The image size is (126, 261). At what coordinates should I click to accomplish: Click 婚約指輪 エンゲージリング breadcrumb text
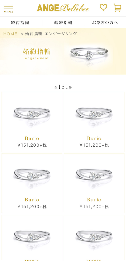click(51, 34)
